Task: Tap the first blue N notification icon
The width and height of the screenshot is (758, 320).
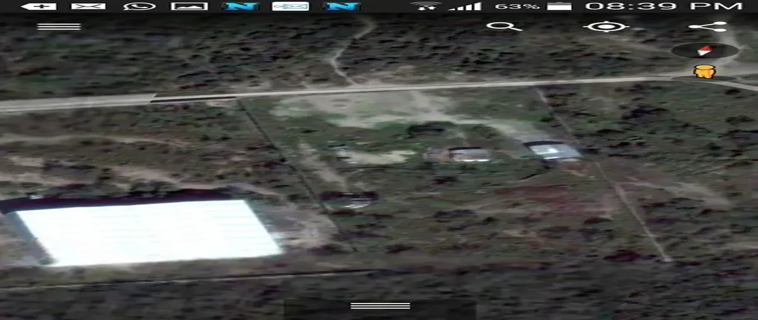Action: click(x=240, y=6)
